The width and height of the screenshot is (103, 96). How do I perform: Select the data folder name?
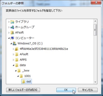[x=23, y=65]
